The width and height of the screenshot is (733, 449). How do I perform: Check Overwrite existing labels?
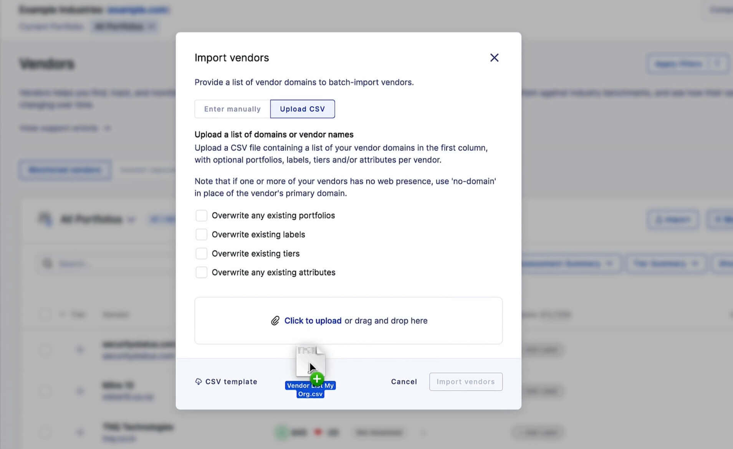202,234
